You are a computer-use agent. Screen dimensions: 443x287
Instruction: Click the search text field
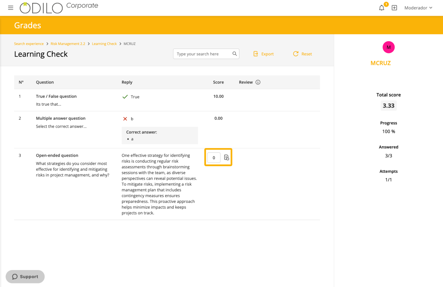pyautogui.click(x=203, y=54)
